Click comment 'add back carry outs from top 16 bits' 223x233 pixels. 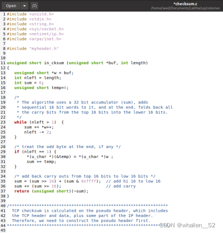85,176
